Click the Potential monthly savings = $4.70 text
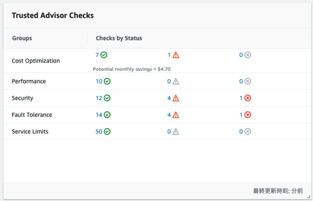Viewport: 313px width, 201px height. pos(132,69)
